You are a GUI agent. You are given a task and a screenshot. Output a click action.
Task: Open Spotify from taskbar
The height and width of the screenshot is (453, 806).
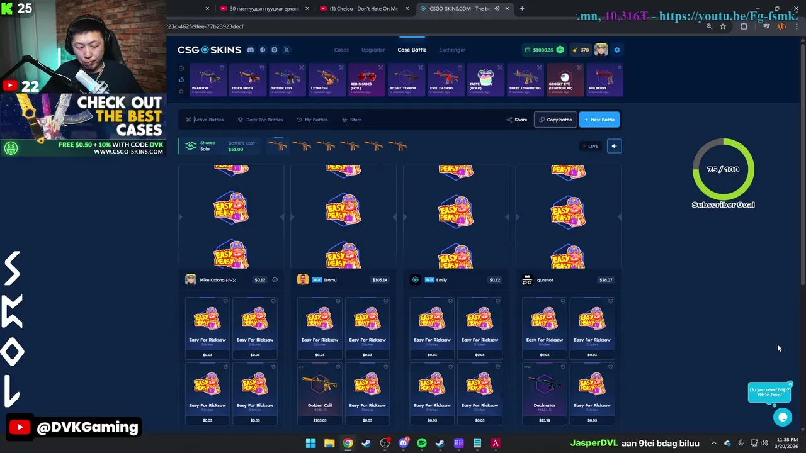tap(422, 444)
